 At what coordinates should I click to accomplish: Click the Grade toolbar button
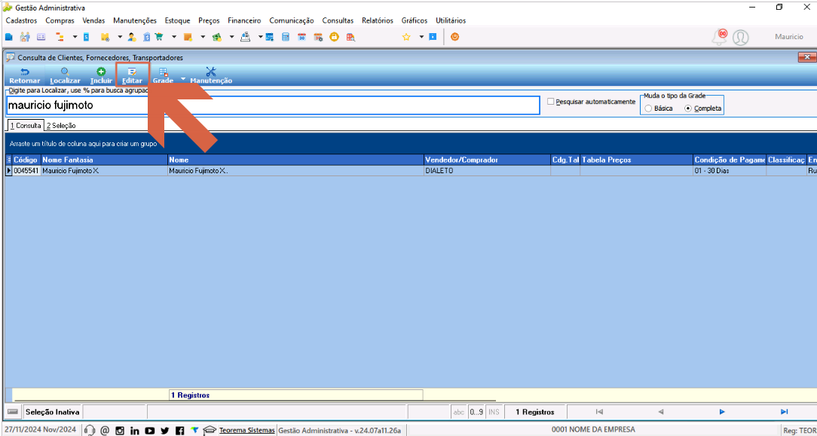click(x=163, y=76)
